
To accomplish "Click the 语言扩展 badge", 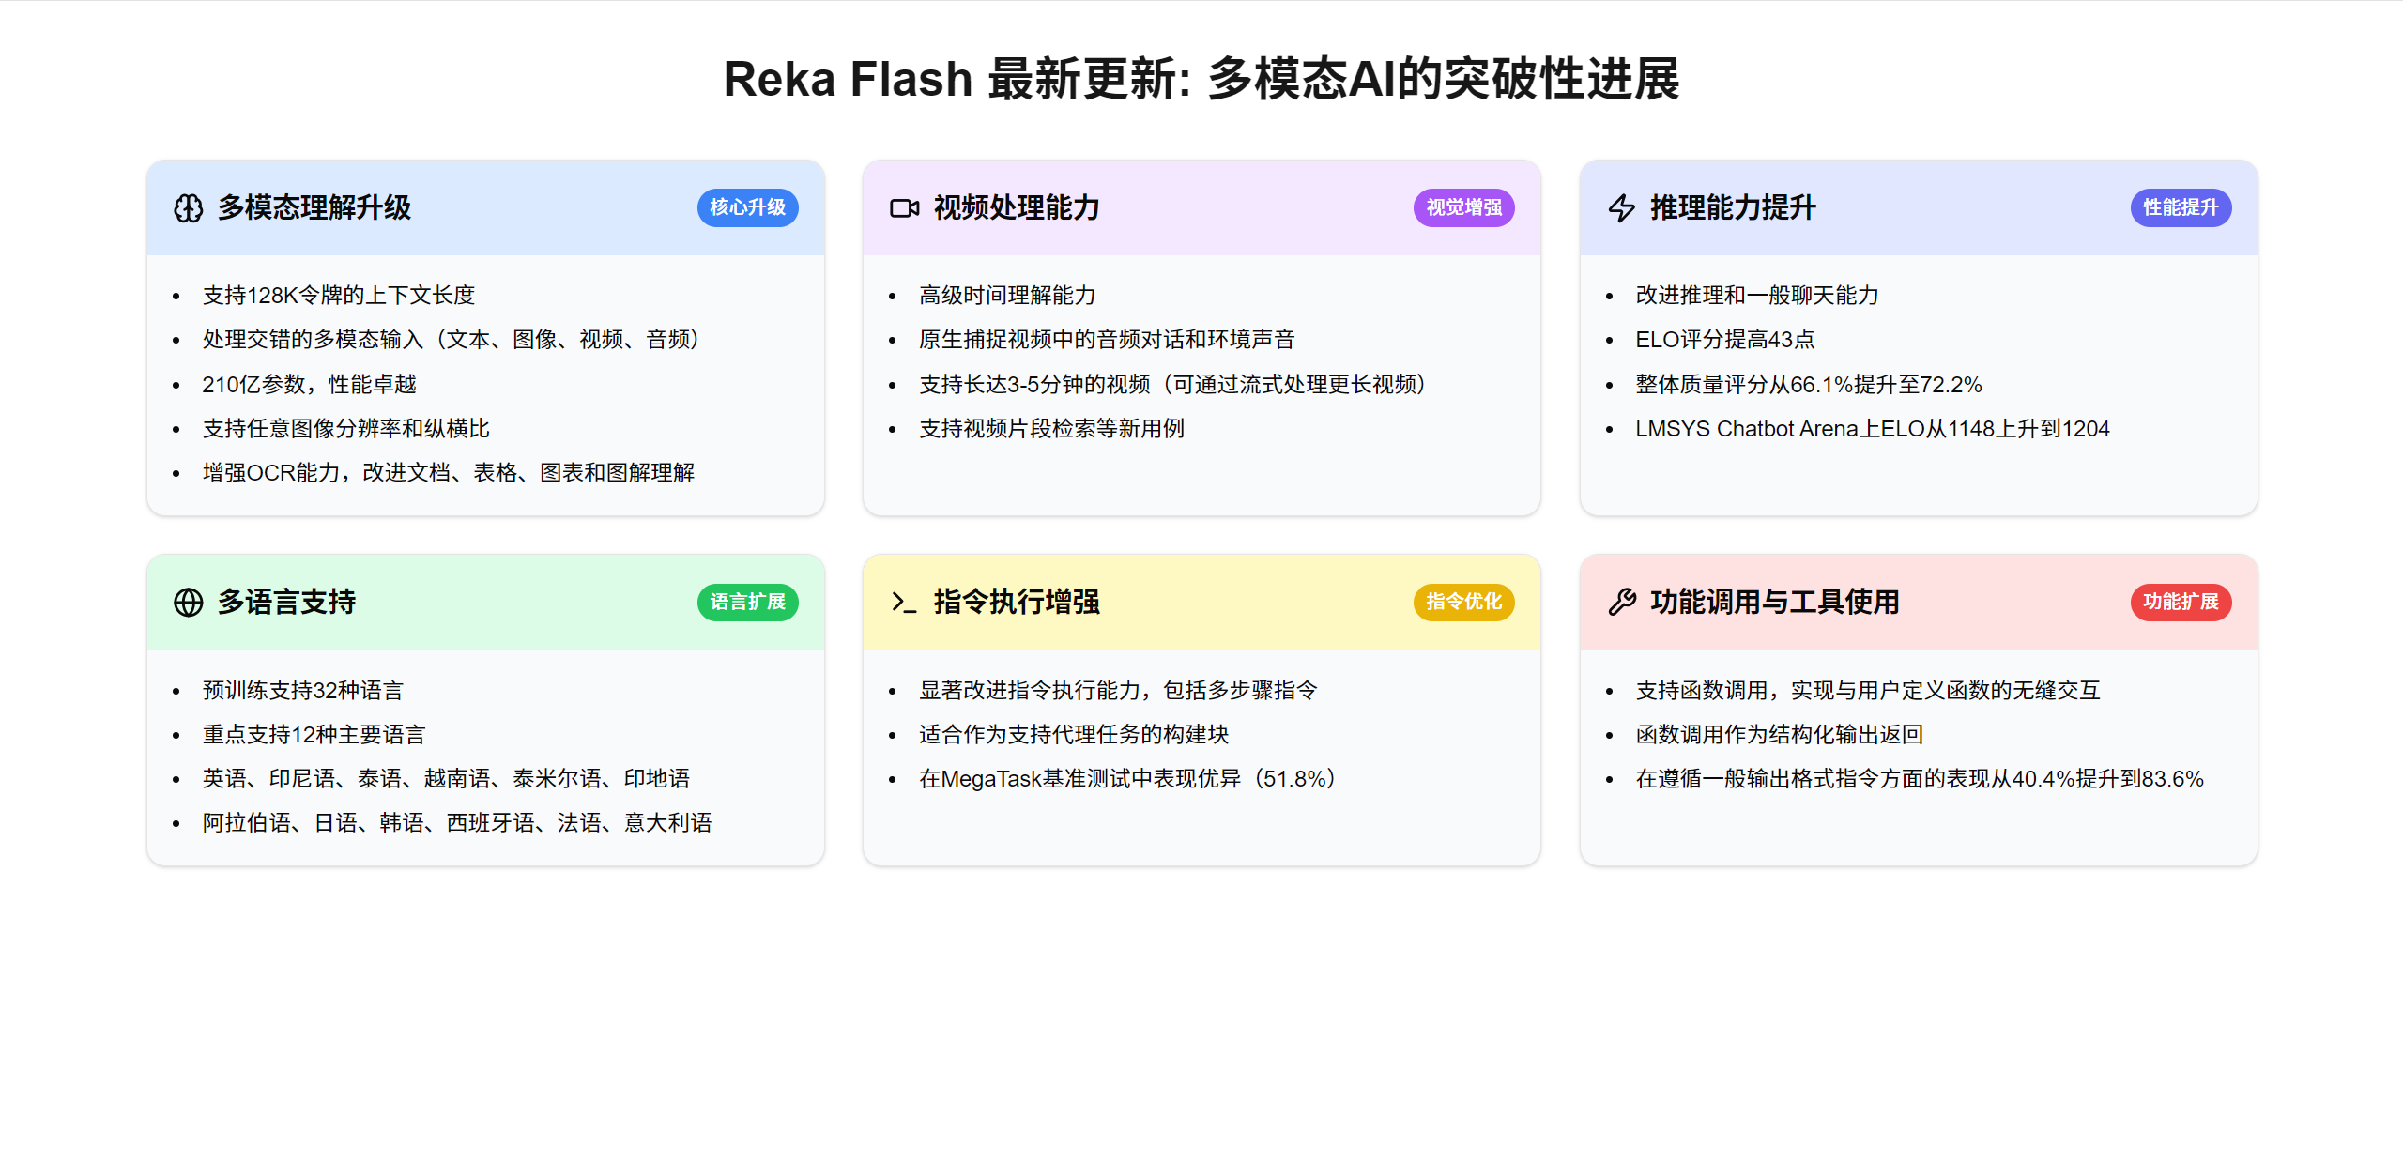I will (748, 602).
